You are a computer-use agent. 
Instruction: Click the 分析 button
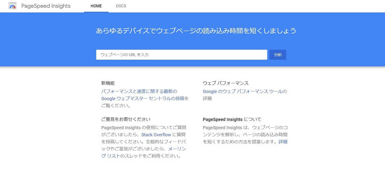278,54
